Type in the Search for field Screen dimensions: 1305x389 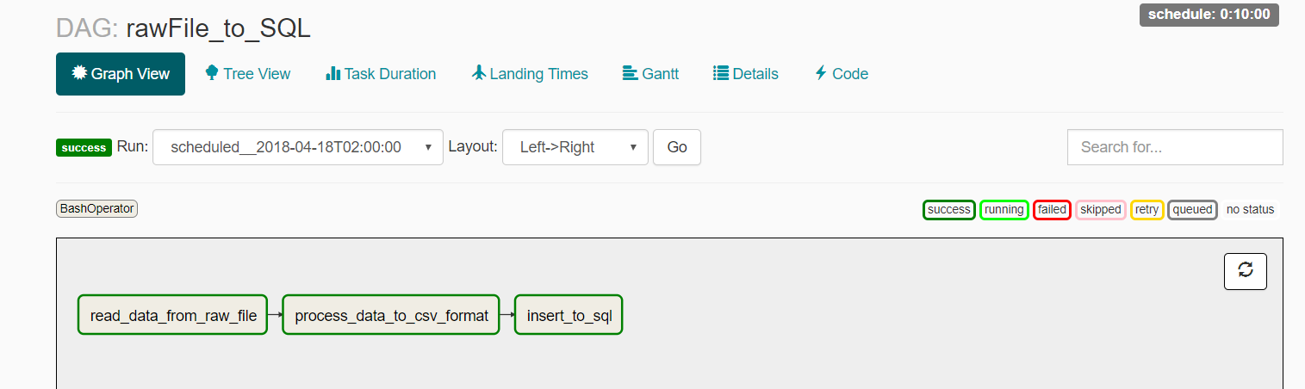1175,147
